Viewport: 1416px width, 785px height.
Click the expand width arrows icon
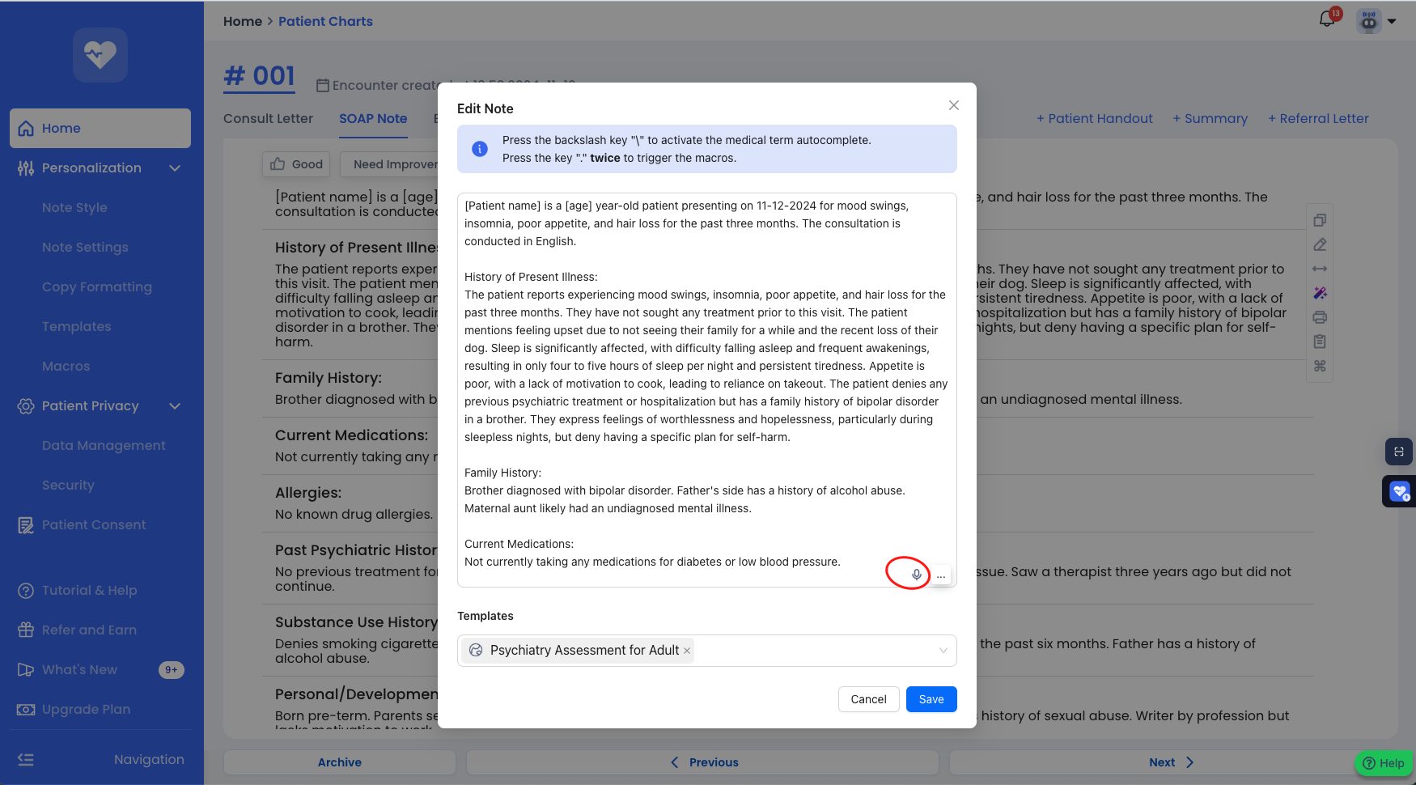click(1320, 269)
